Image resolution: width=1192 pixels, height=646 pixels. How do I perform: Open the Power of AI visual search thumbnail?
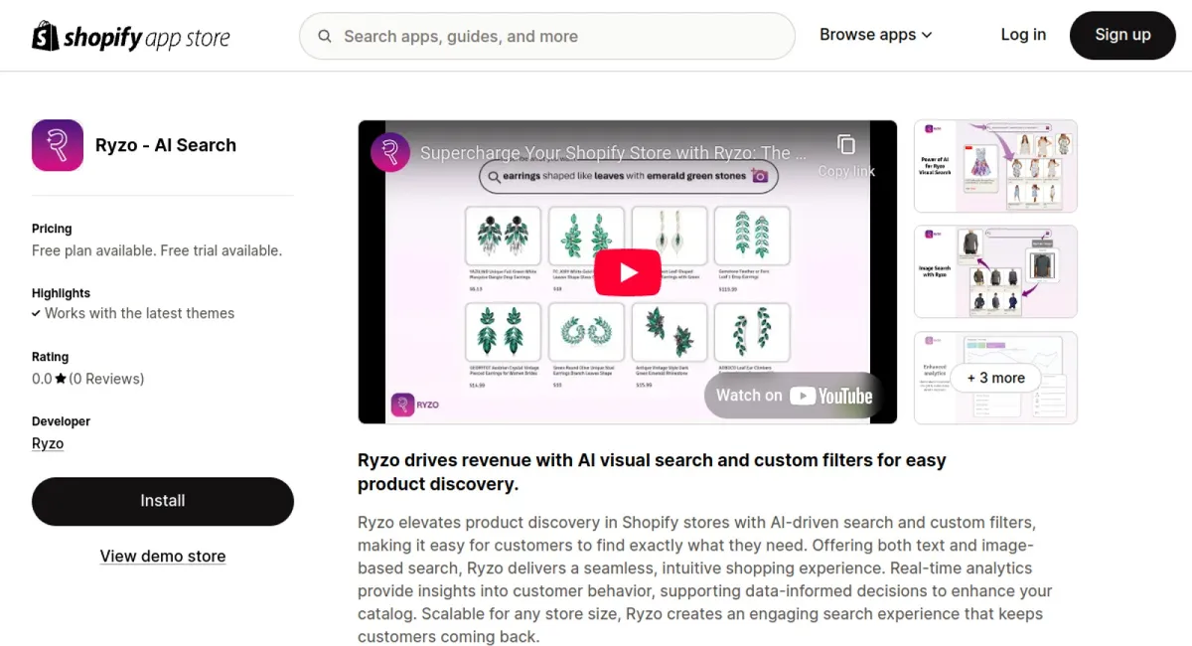(x=995, y=166)
